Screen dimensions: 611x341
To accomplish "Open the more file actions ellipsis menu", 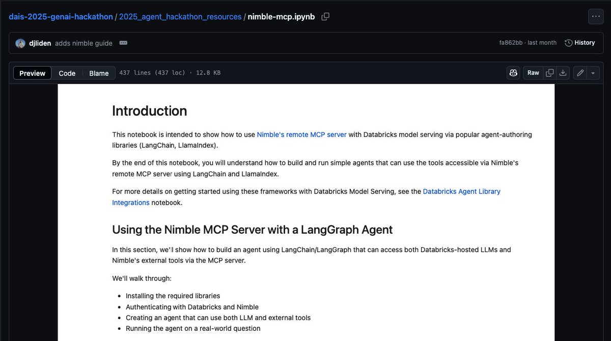I will click(x=596, y=16).
